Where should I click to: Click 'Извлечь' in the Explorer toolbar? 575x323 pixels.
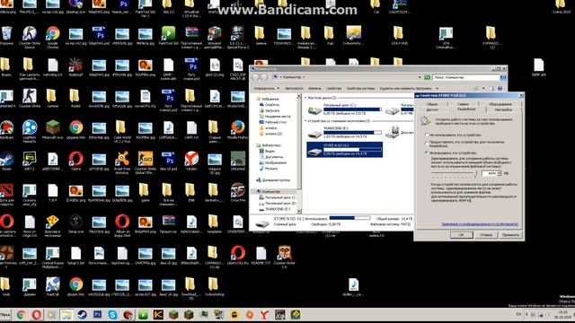coord(314,88)
